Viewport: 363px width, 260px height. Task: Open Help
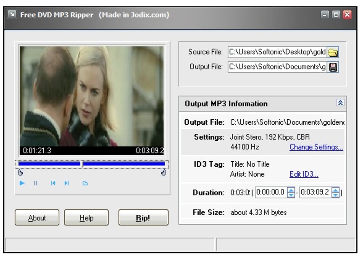pos(86,218)
